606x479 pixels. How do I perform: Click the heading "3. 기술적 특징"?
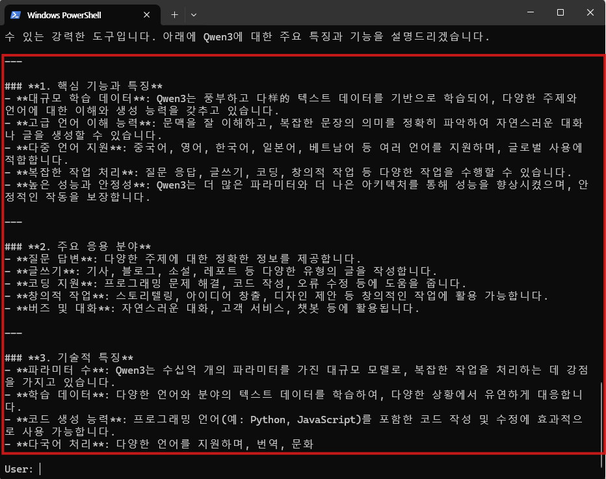tap(69, 357)
